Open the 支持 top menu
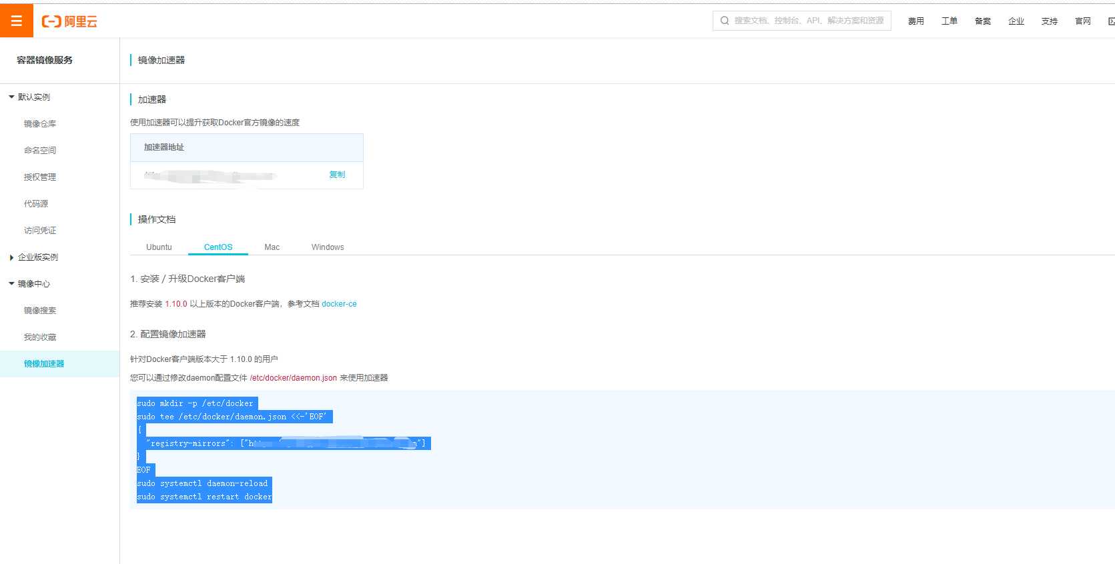Viewport: 1115px width, 564px height. point(1050,21)
